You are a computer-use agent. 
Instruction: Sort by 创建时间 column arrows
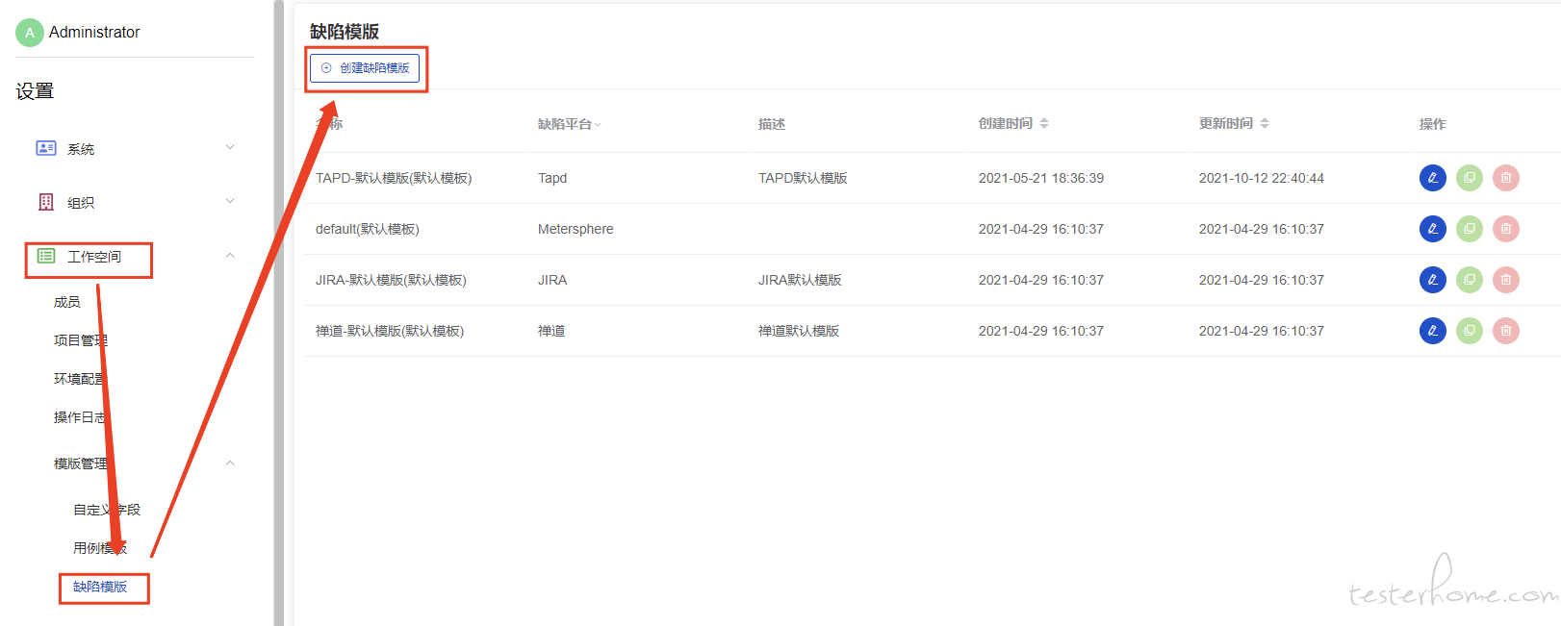pos(1044,123)
